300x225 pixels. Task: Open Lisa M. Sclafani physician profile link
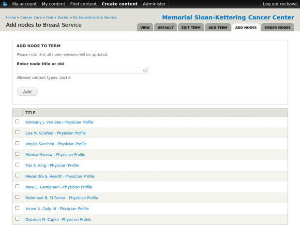pyautogui.click(x=55, y=133)
